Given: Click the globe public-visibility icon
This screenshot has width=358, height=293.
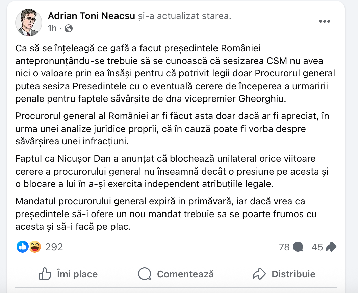Looking at the screenshot, I should [69, 28].
